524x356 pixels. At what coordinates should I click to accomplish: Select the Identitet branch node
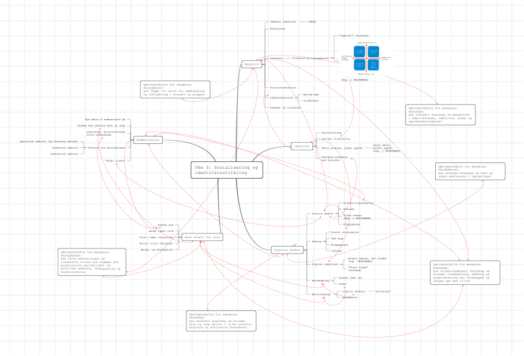(302, 146)
